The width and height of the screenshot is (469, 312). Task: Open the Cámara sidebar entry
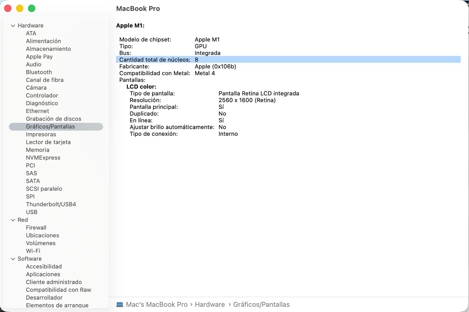click(x=36, y=88)
